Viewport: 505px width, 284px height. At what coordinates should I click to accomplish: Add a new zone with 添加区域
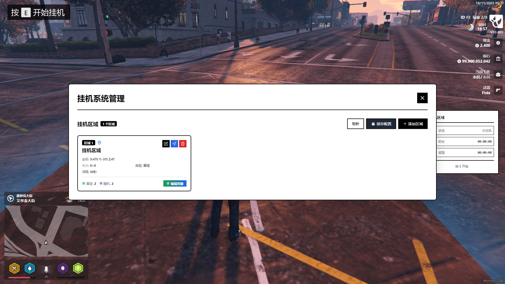point(413,124)
